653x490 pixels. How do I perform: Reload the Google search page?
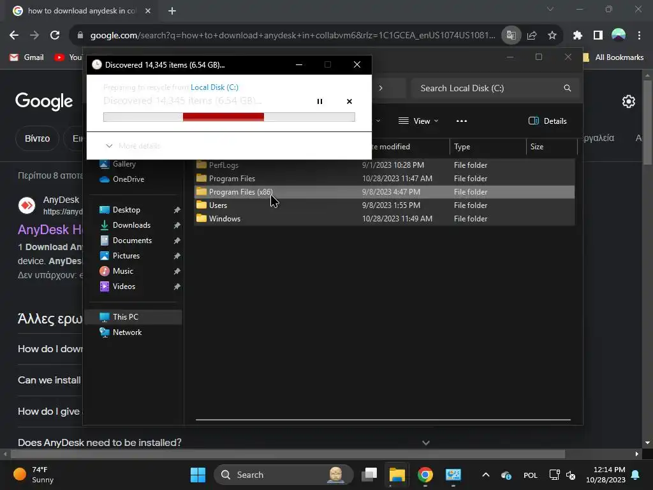[x=55, y=35]
